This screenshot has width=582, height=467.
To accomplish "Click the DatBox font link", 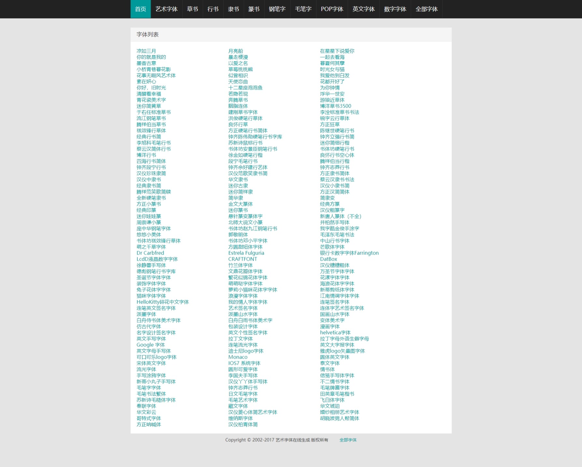I will tap(328, 259).
